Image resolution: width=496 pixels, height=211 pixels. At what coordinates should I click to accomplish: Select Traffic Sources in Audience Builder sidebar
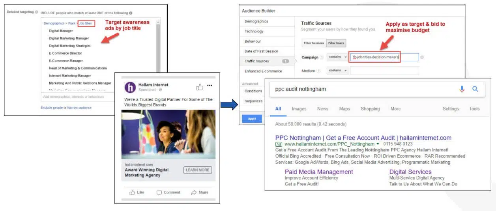257,61
